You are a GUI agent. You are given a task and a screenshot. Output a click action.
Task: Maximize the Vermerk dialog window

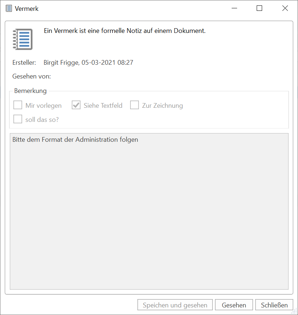pos(259,8)
